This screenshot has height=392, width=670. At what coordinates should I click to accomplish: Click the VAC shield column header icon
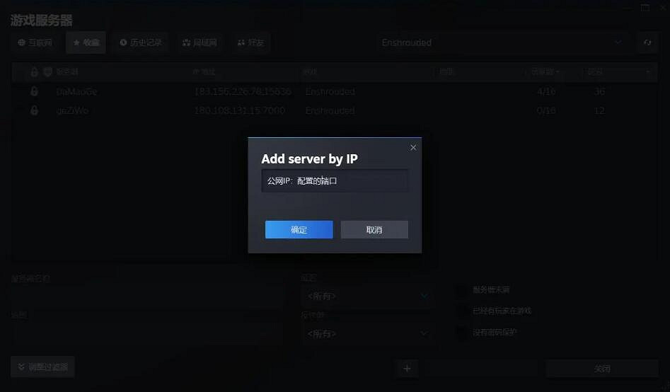click(x=47, y=71)
